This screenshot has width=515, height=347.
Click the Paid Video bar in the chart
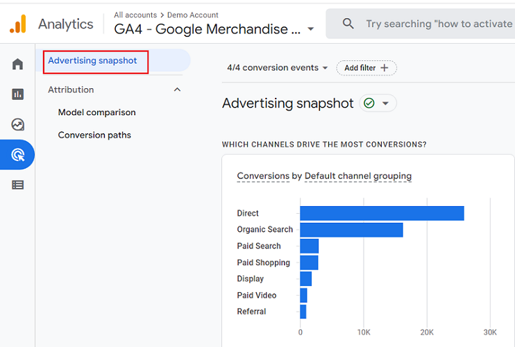click(x=303, y=295)
